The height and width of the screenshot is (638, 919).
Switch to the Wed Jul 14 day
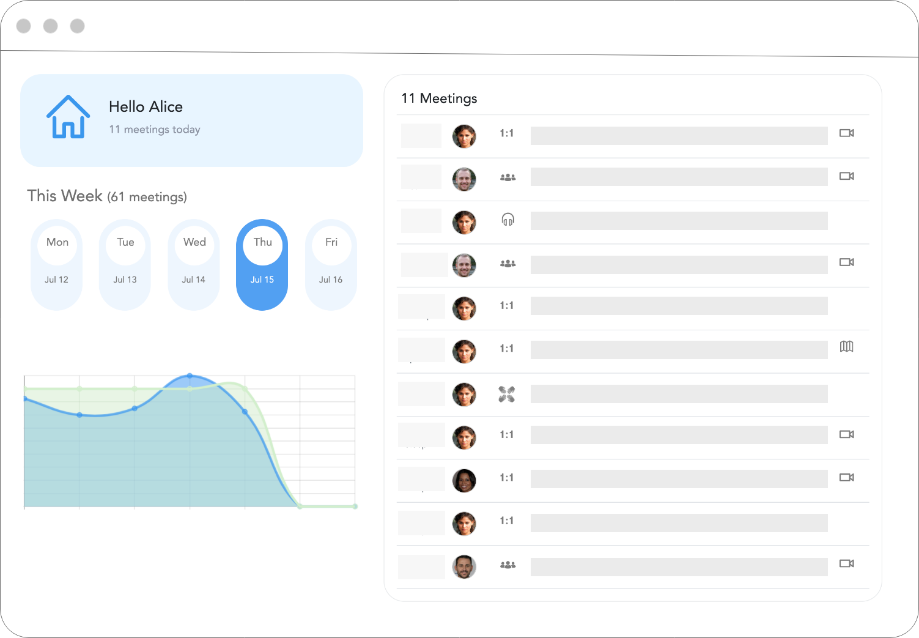(x=194, y=265)
